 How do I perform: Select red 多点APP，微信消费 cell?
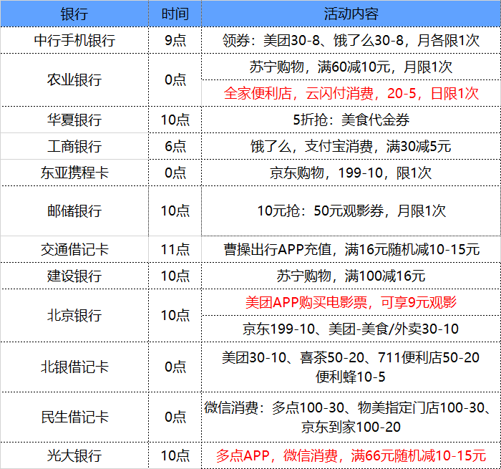(351, 455)
